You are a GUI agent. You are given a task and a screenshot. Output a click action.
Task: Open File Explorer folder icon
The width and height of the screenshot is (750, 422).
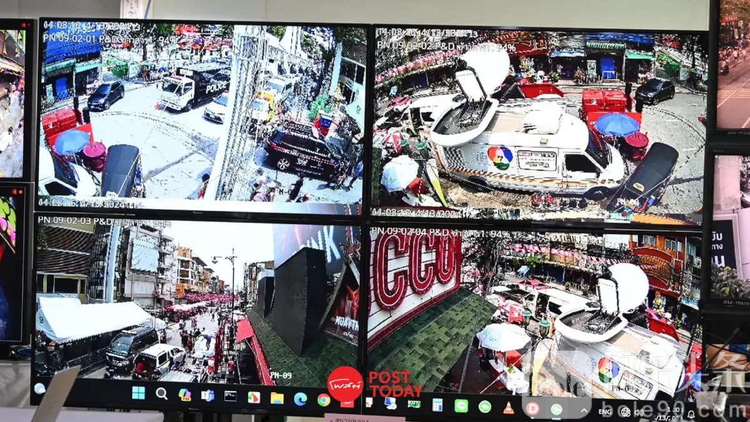click(x=277, y=398)
